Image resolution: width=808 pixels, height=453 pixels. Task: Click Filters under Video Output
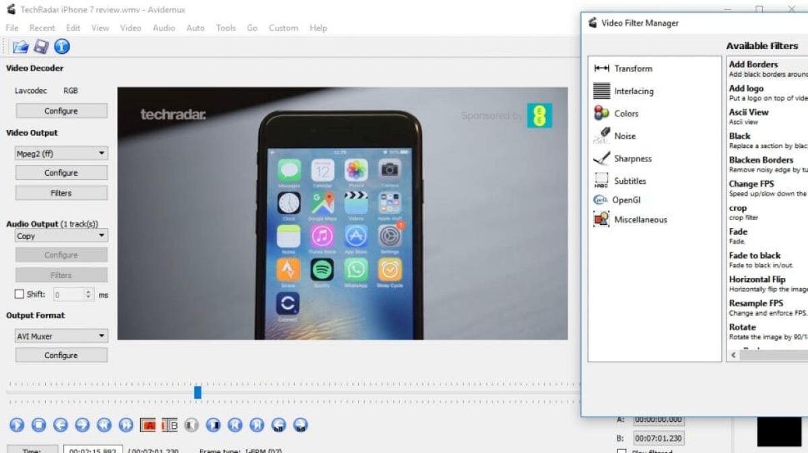[61, 193]
